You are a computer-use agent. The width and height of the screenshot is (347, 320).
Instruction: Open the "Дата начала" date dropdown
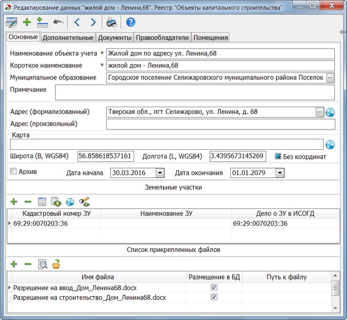160,173
